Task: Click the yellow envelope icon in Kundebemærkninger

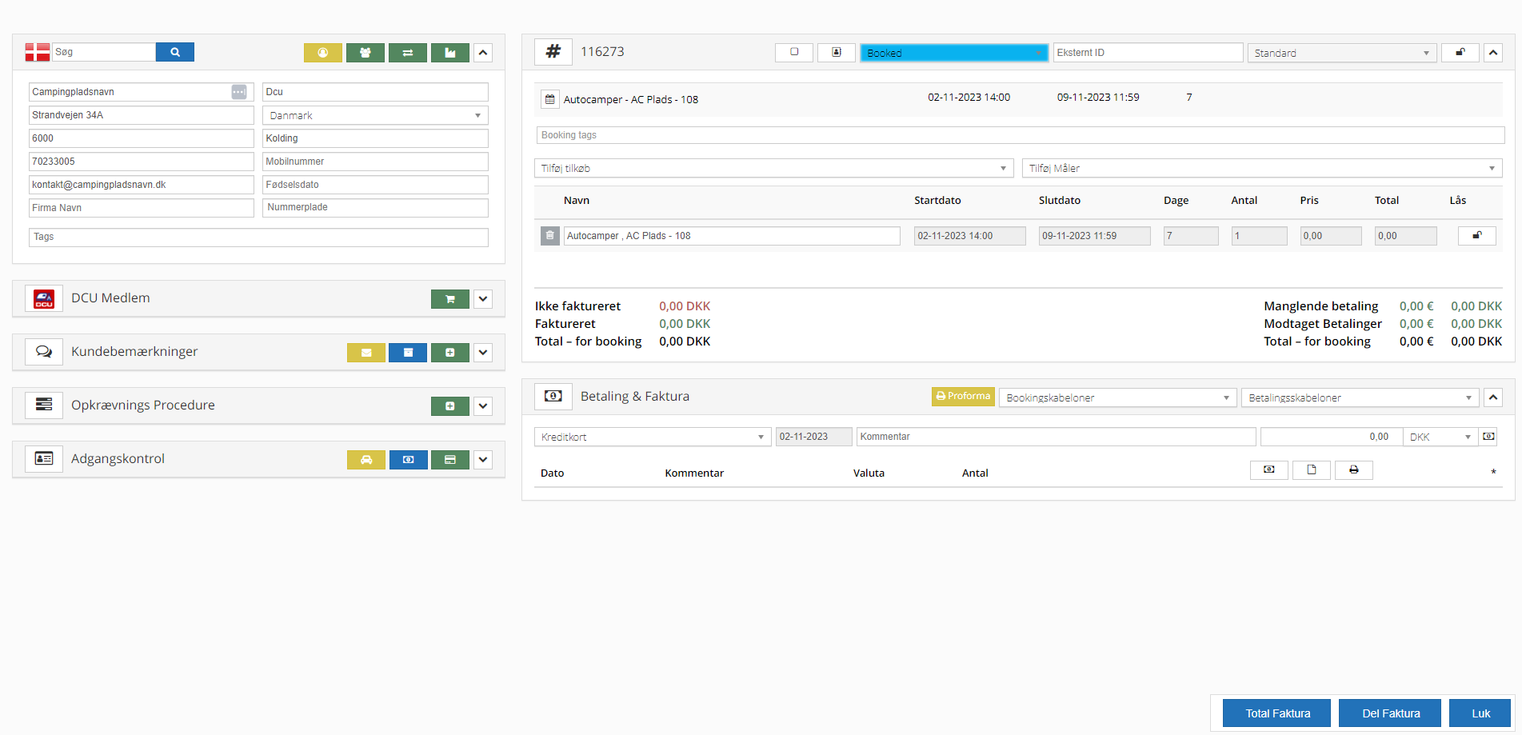Action: 366,353
